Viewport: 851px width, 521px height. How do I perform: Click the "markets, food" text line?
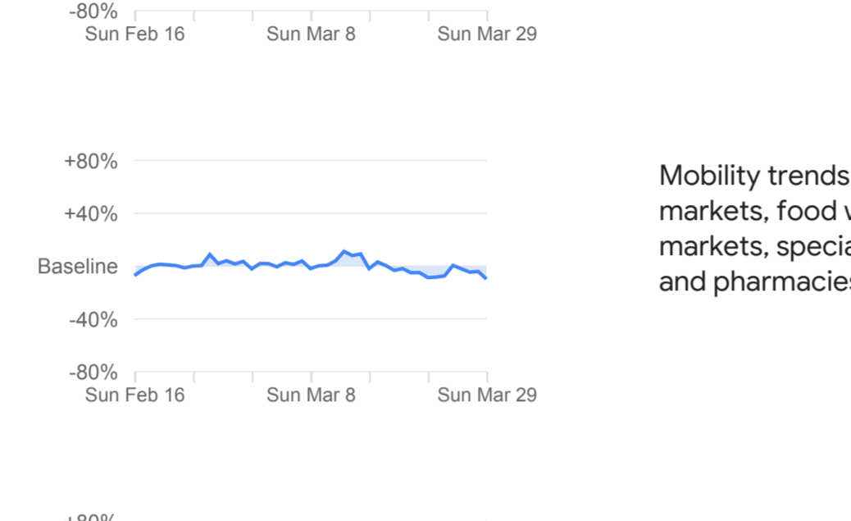click(753, 211)
